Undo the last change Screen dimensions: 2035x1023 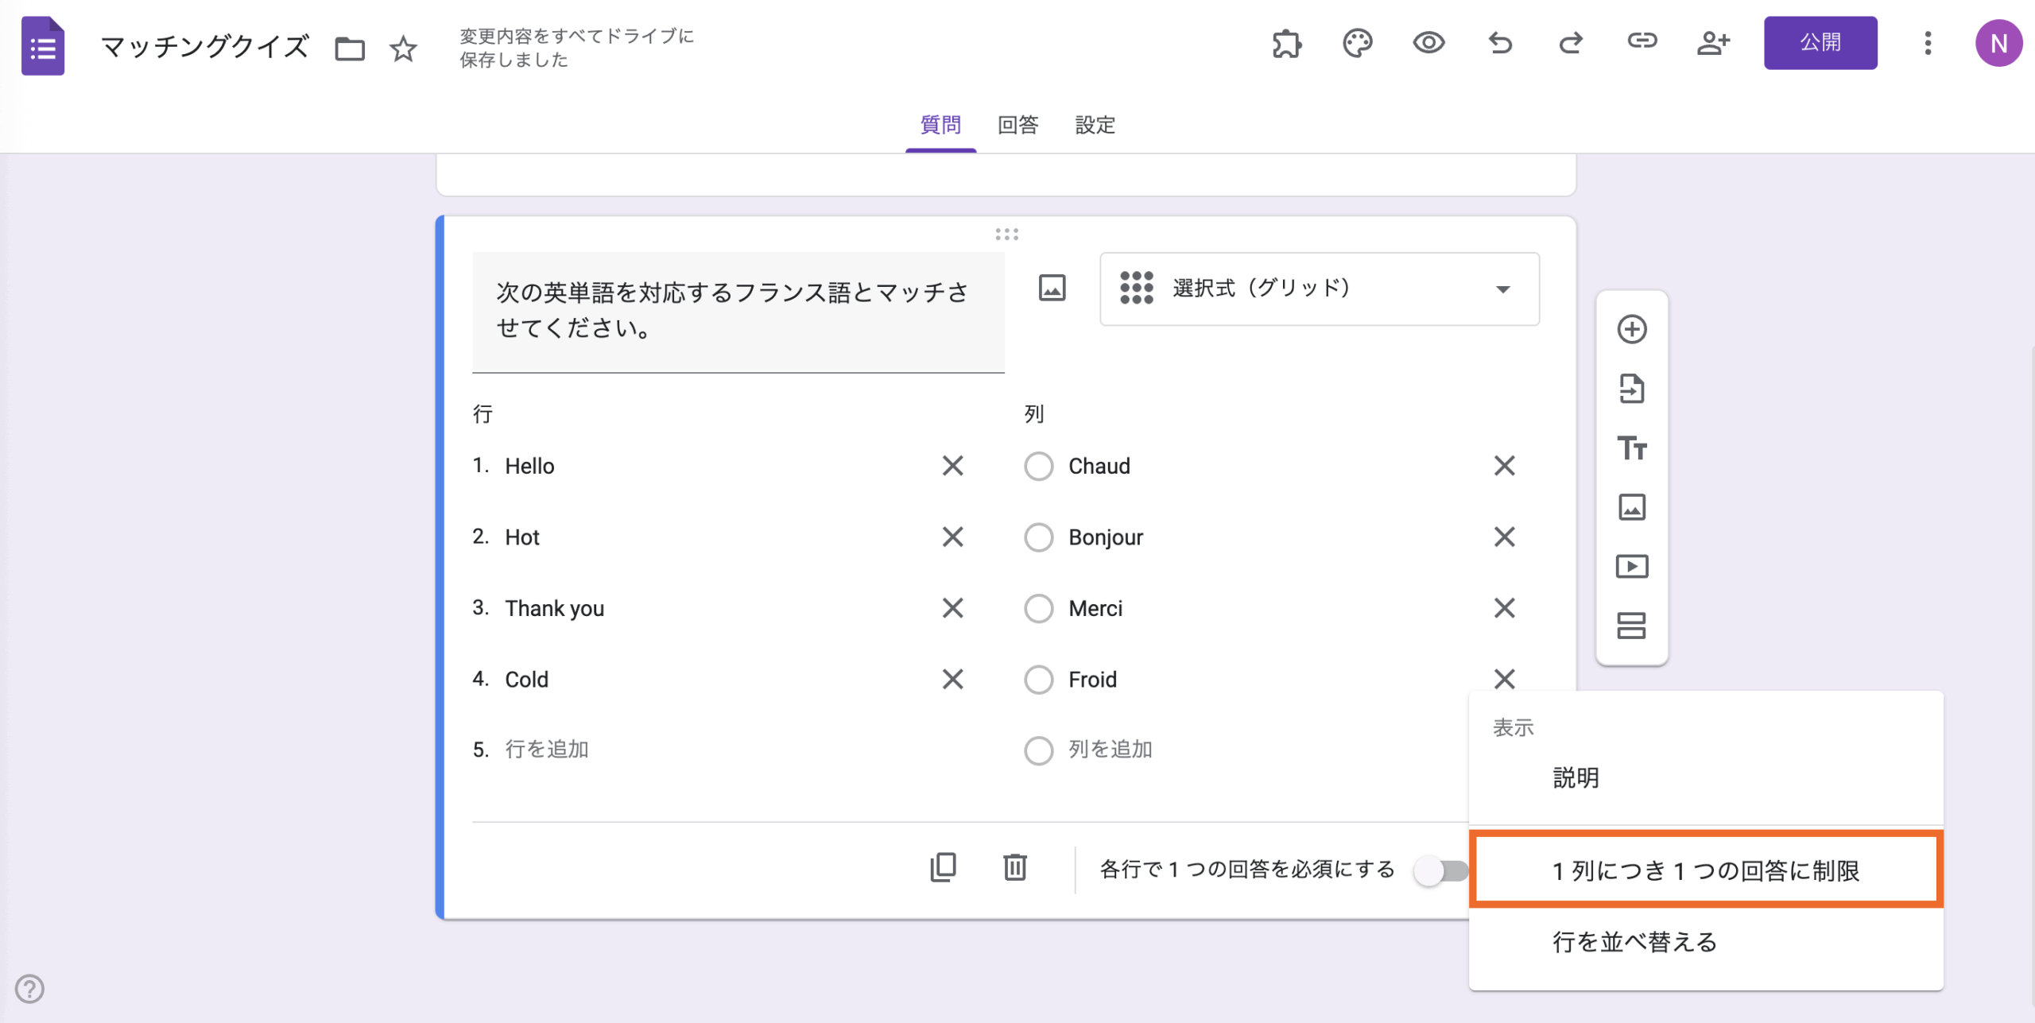pyautogui.click(x=1500, y=44)
